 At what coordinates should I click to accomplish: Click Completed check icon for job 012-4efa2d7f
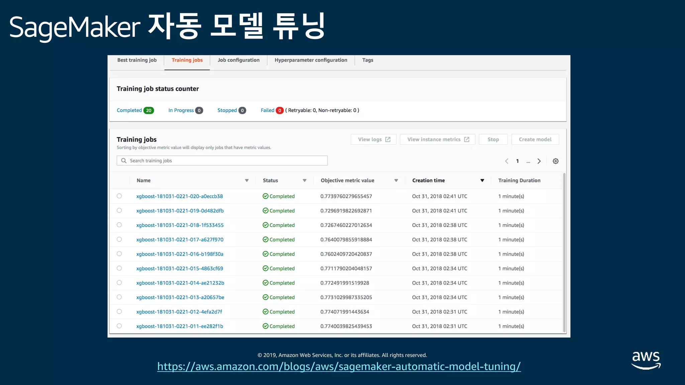[265, 311]
